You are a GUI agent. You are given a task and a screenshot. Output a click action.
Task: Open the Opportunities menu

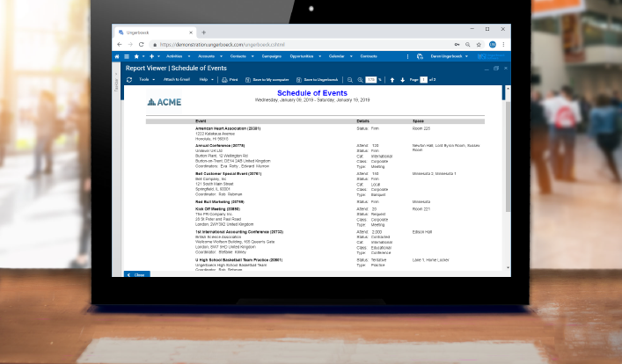tap(302, 56)
